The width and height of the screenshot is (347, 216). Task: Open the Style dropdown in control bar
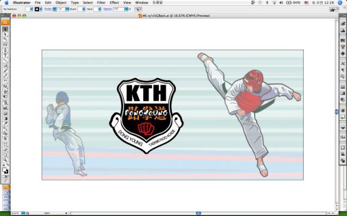pyautogui.click(x=99, y=9)
